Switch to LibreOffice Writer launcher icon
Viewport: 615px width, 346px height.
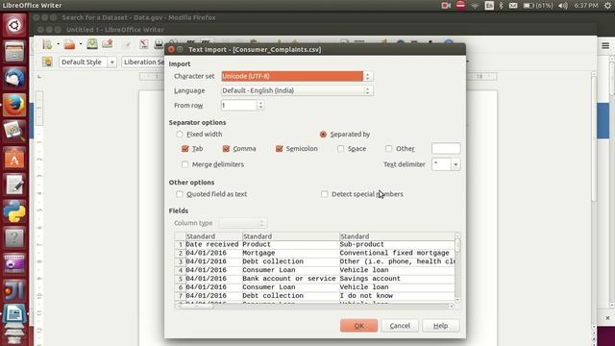[14, 314]
